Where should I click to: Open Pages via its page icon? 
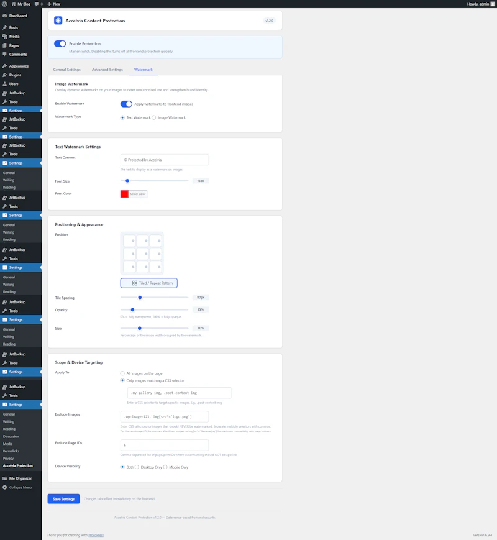5,45
